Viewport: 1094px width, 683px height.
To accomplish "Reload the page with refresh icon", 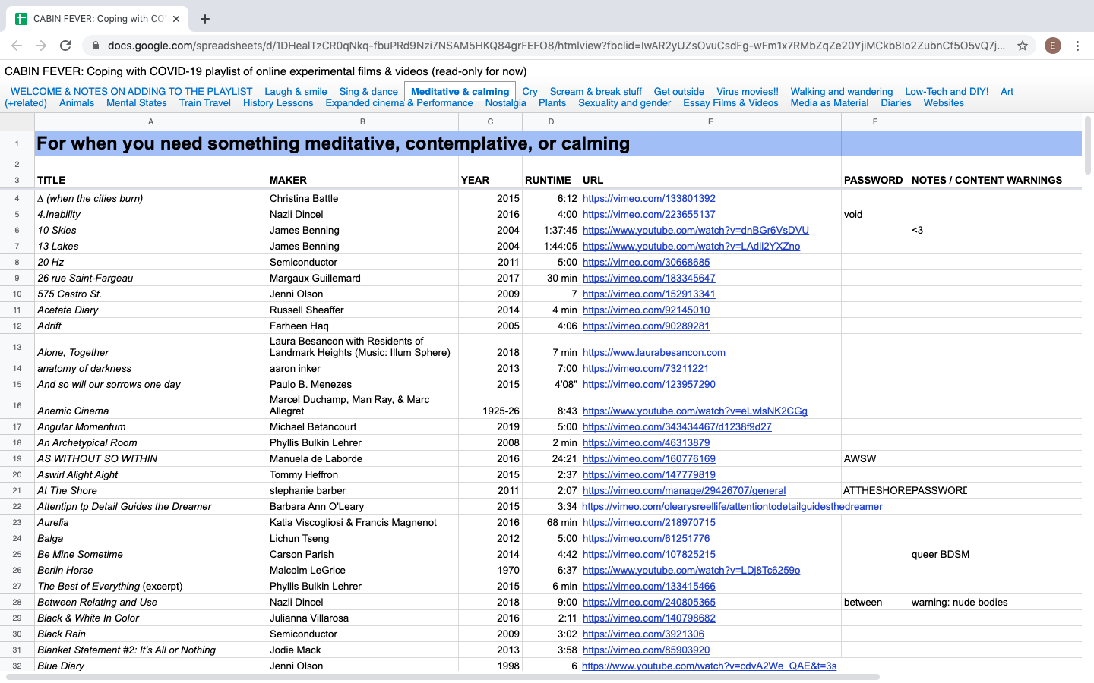I will point(65,46).
